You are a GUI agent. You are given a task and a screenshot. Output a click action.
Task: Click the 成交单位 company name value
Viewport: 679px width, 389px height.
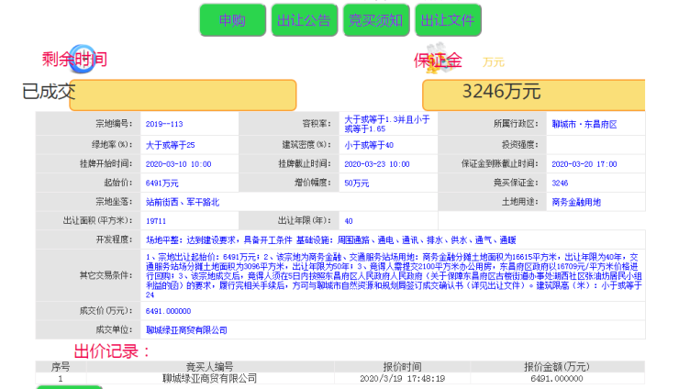186,329
